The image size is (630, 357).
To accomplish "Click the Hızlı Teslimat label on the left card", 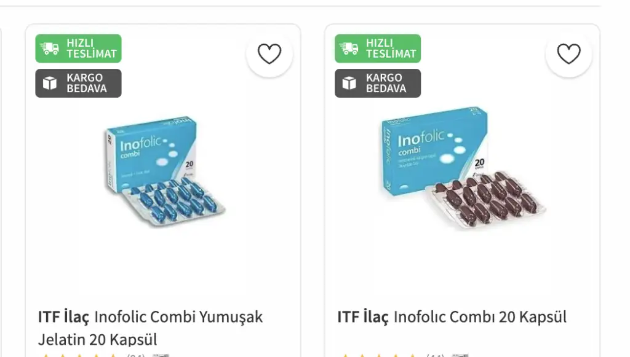I will [91, 49].
